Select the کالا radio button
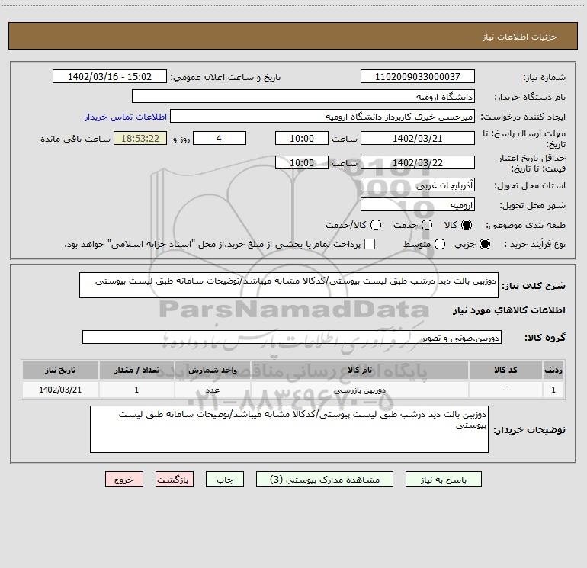Screen dimensions: 587x568 (x=467, y=225)
